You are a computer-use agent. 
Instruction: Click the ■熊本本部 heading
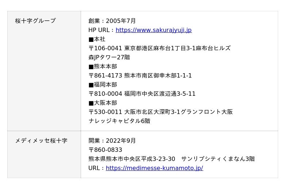click(x=103, y=67)
